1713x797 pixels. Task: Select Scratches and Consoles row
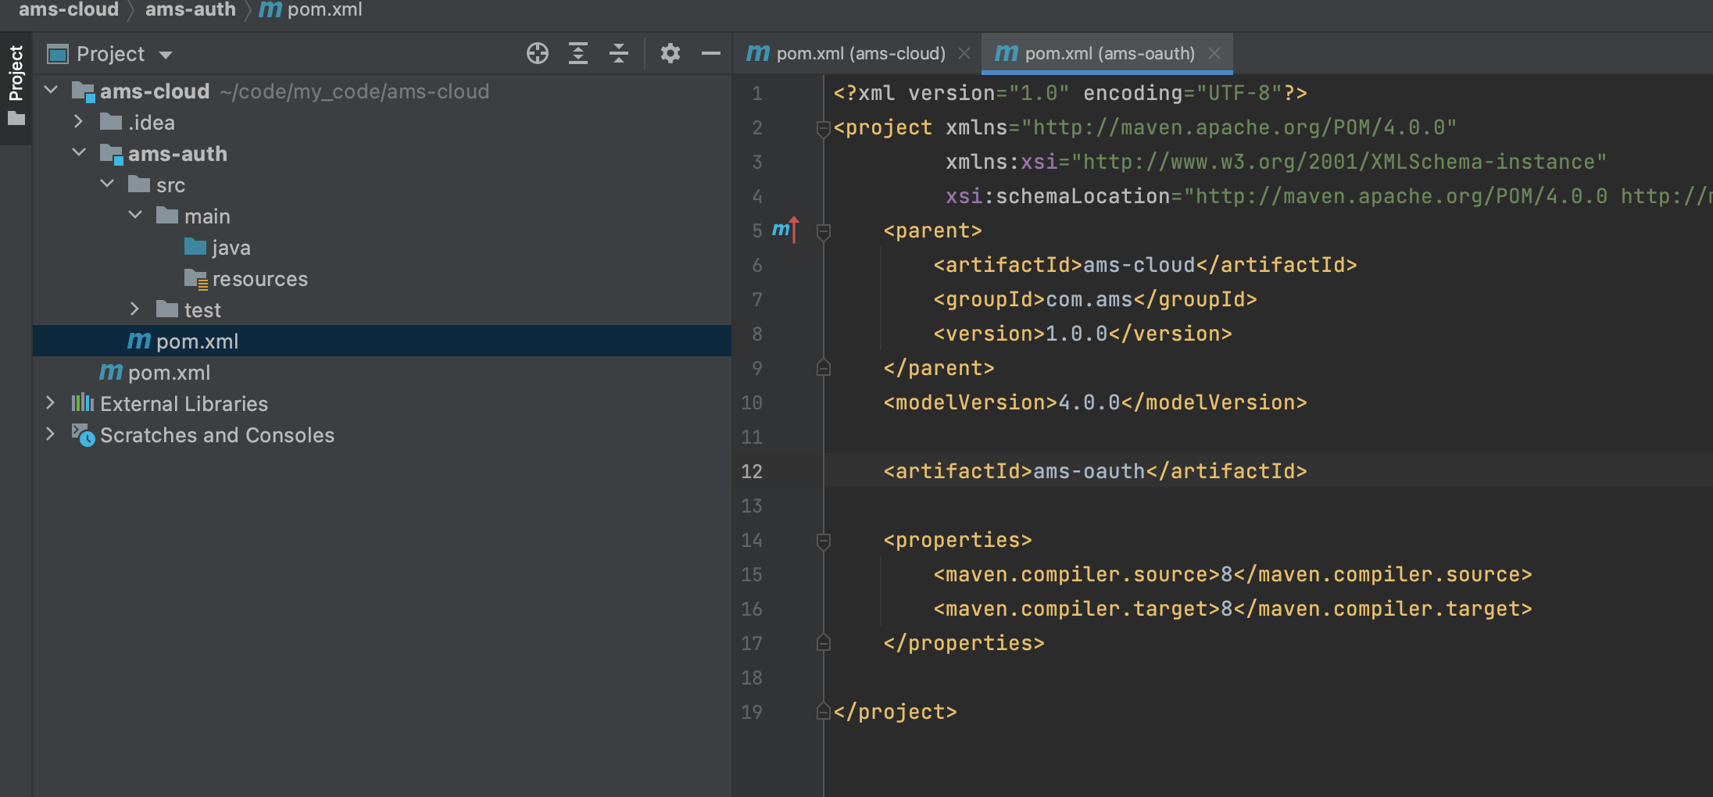coord(382,435)
